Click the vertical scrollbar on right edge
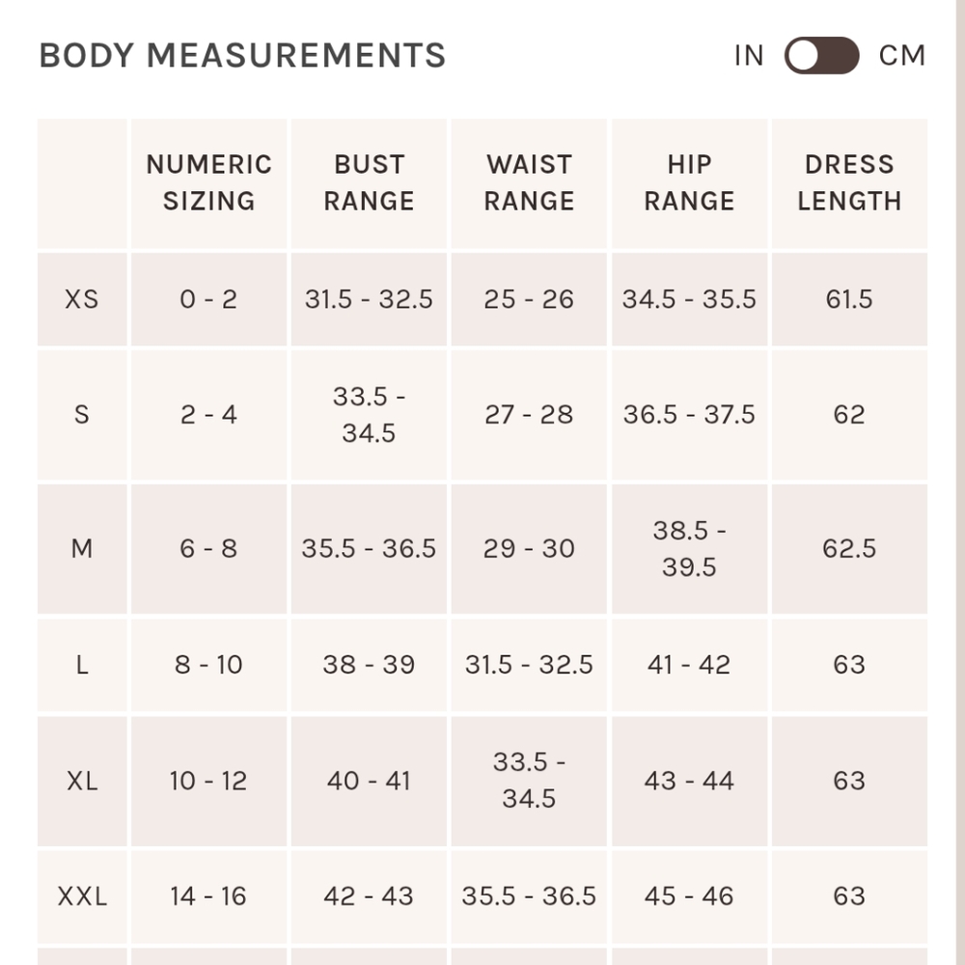965x965 pixels. click(960, 482)
